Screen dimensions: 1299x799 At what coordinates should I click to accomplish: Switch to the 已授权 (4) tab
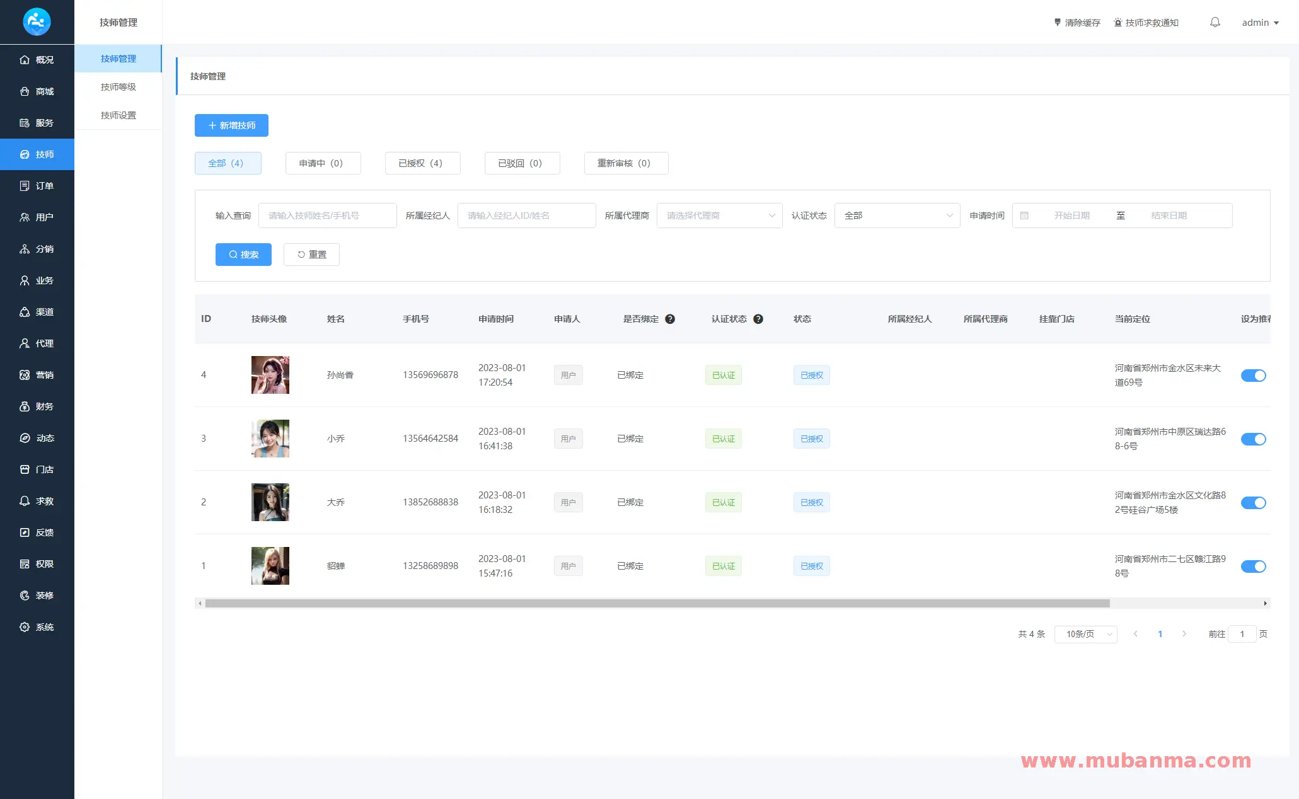pos(422,163)
